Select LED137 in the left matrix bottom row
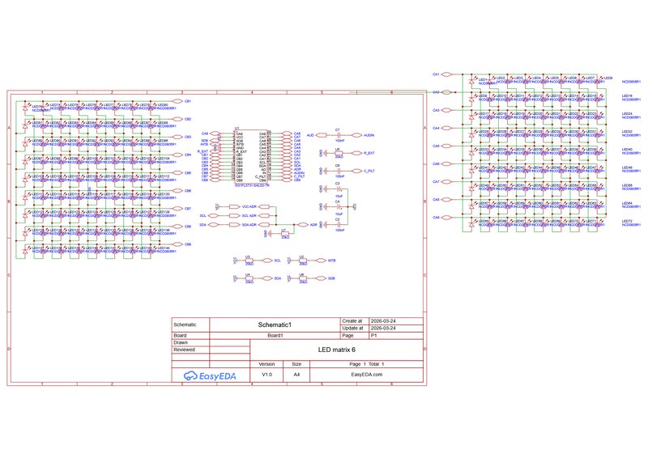 click(25, 250)
